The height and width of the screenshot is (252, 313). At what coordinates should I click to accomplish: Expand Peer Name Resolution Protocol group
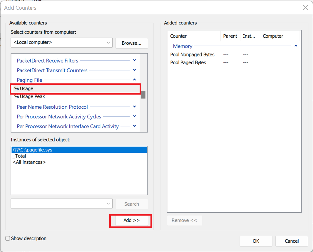click(134, 107)
